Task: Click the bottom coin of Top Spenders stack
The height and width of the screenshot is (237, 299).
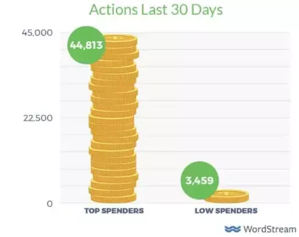Action: [x=113, y=198]
